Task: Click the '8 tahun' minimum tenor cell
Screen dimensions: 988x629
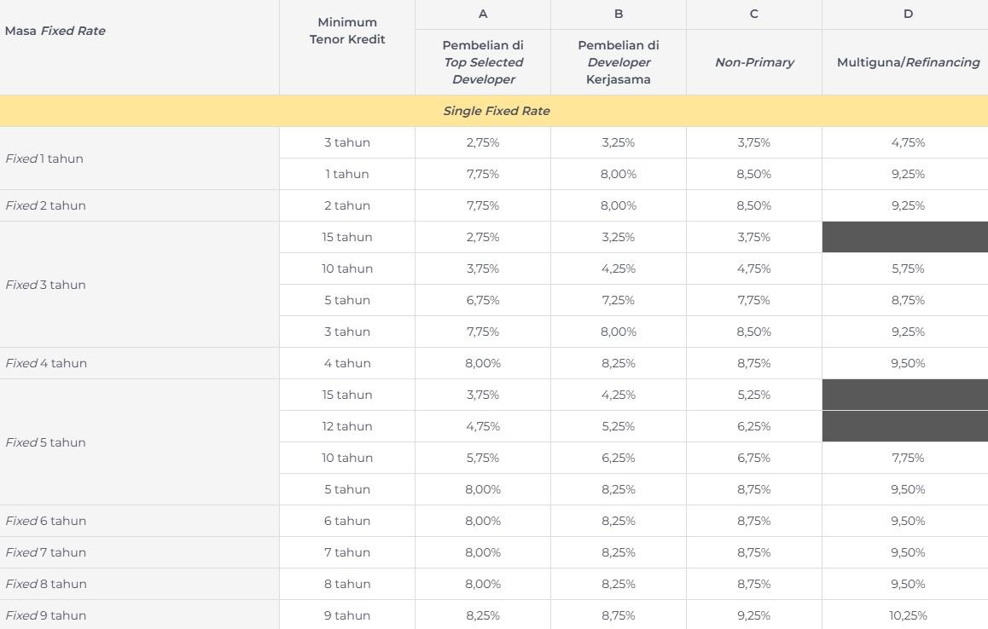Action: tap(347, 585)
